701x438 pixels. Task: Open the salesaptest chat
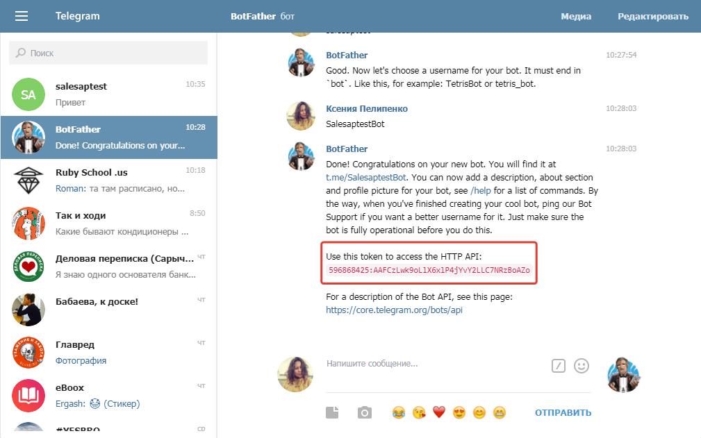pyautogui.click(x=108, y=94)
